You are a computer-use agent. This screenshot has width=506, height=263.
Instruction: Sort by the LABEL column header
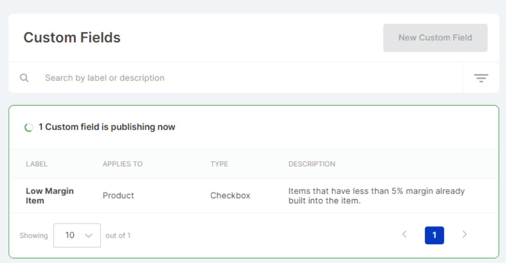(x=37, y=164)
